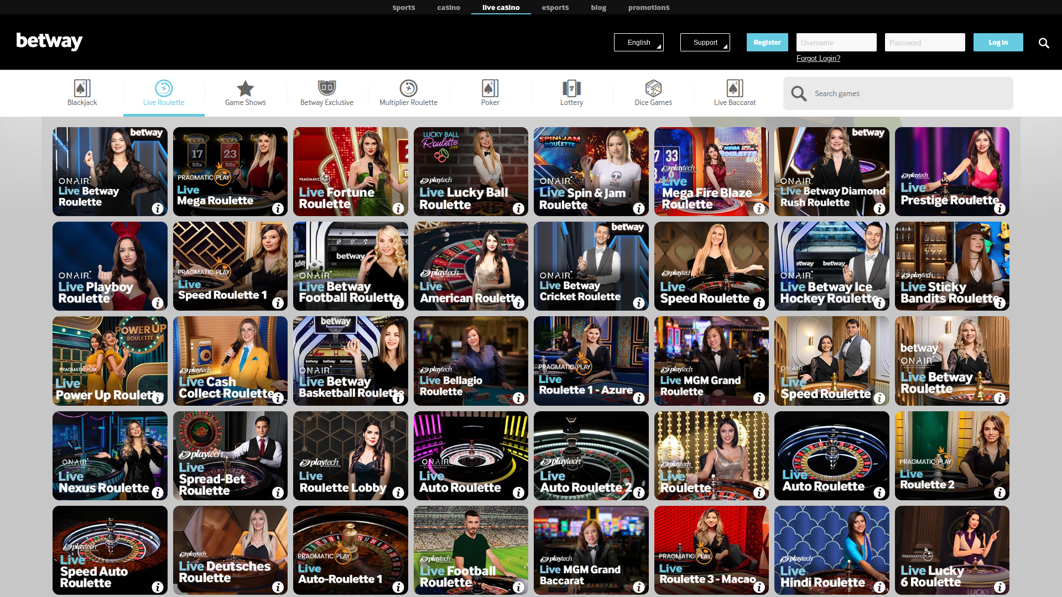Show info for Live Mega Roulette
Viewport: 1062px width, 597px height.
coord(278,208)
